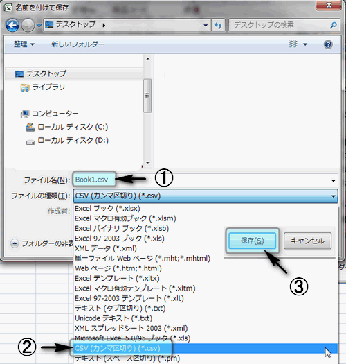Screen dimensions: 346x364
Task: Choose テキスト (スペース区切り) (*.prn)
Action: 206,358
